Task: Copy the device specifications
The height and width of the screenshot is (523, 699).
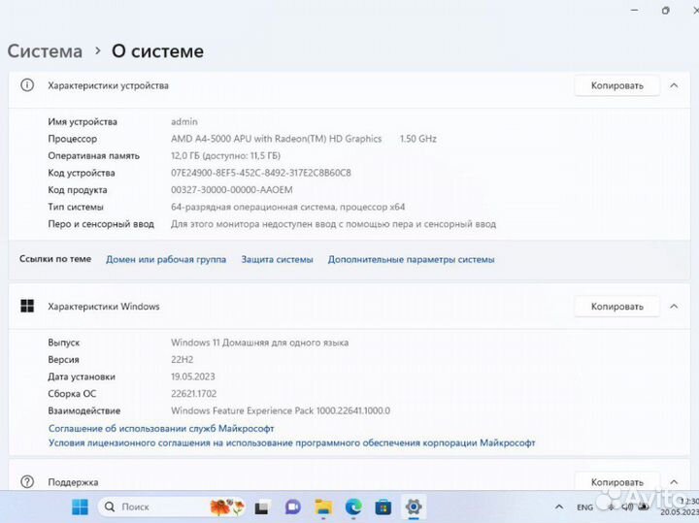Action: (x=617, y=85)
